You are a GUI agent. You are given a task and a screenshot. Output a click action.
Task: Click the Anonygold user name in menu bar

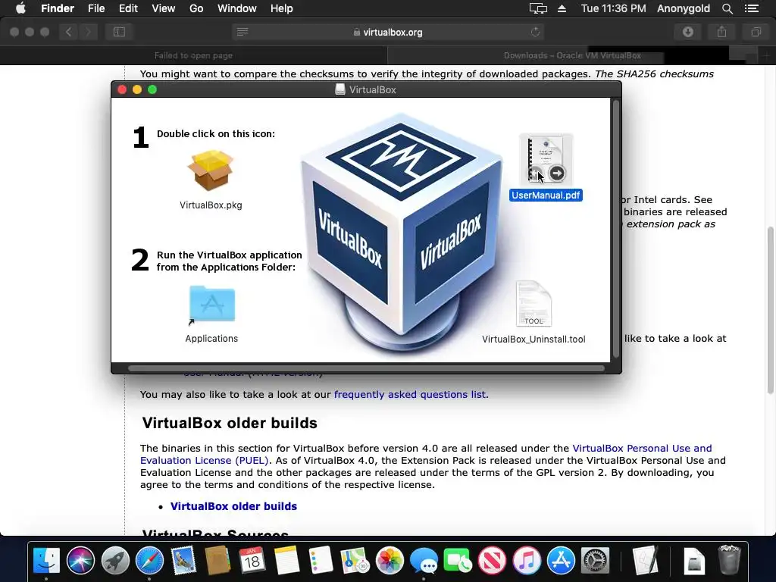point(684,8)
